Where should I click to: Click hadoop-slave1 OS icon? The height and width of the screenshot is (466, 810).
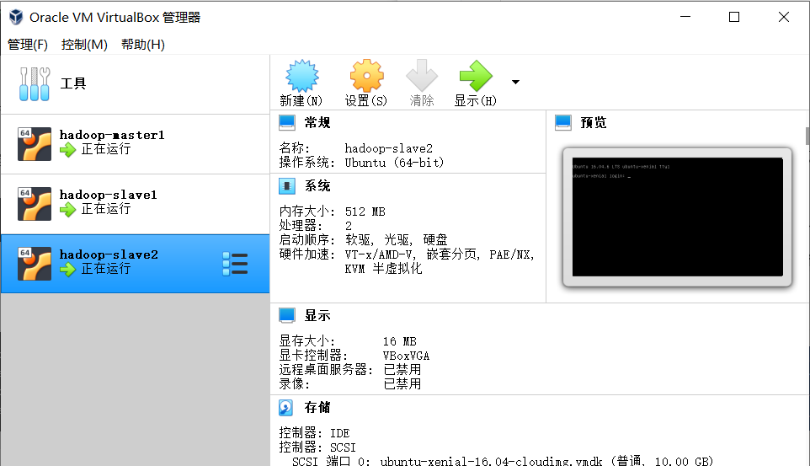(35, 204)
